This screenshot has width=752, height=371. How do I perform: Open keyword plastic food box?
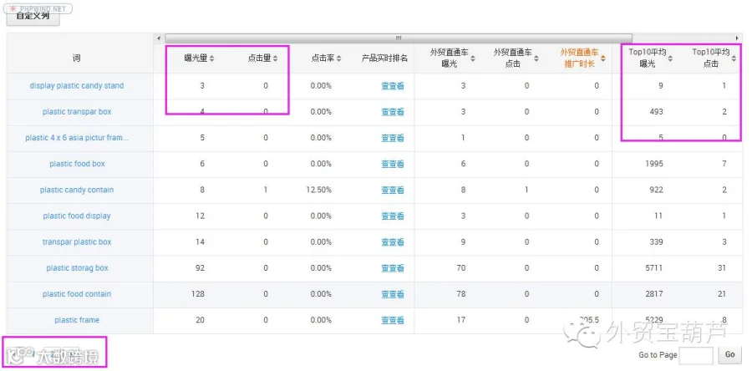(x=77, y=164)
